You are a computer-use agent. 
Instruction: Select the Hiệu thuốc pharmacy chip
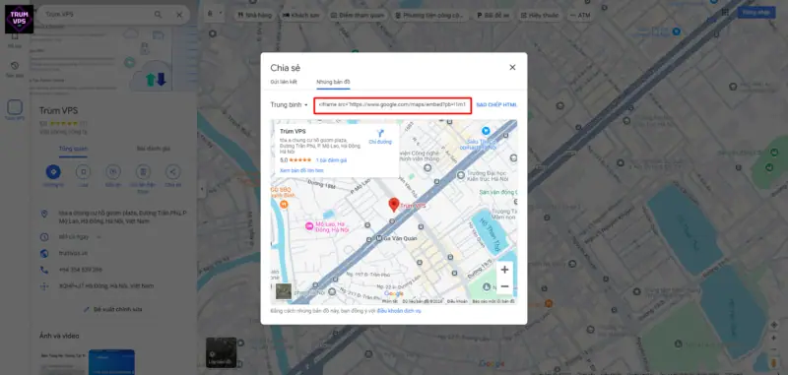click(540, 15)
